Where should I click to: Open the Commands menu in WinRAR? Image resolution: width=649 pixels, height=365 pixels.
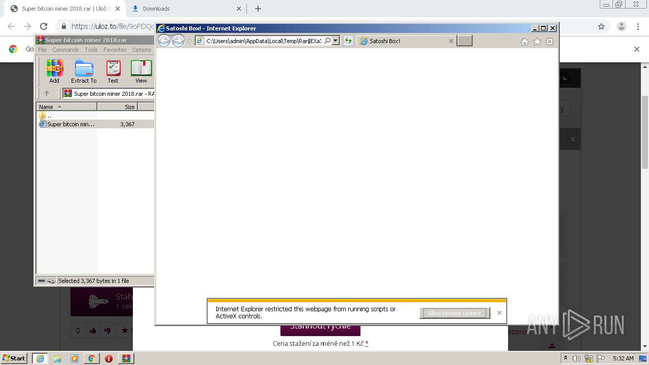pyautogui.click(x=65, y=50)
